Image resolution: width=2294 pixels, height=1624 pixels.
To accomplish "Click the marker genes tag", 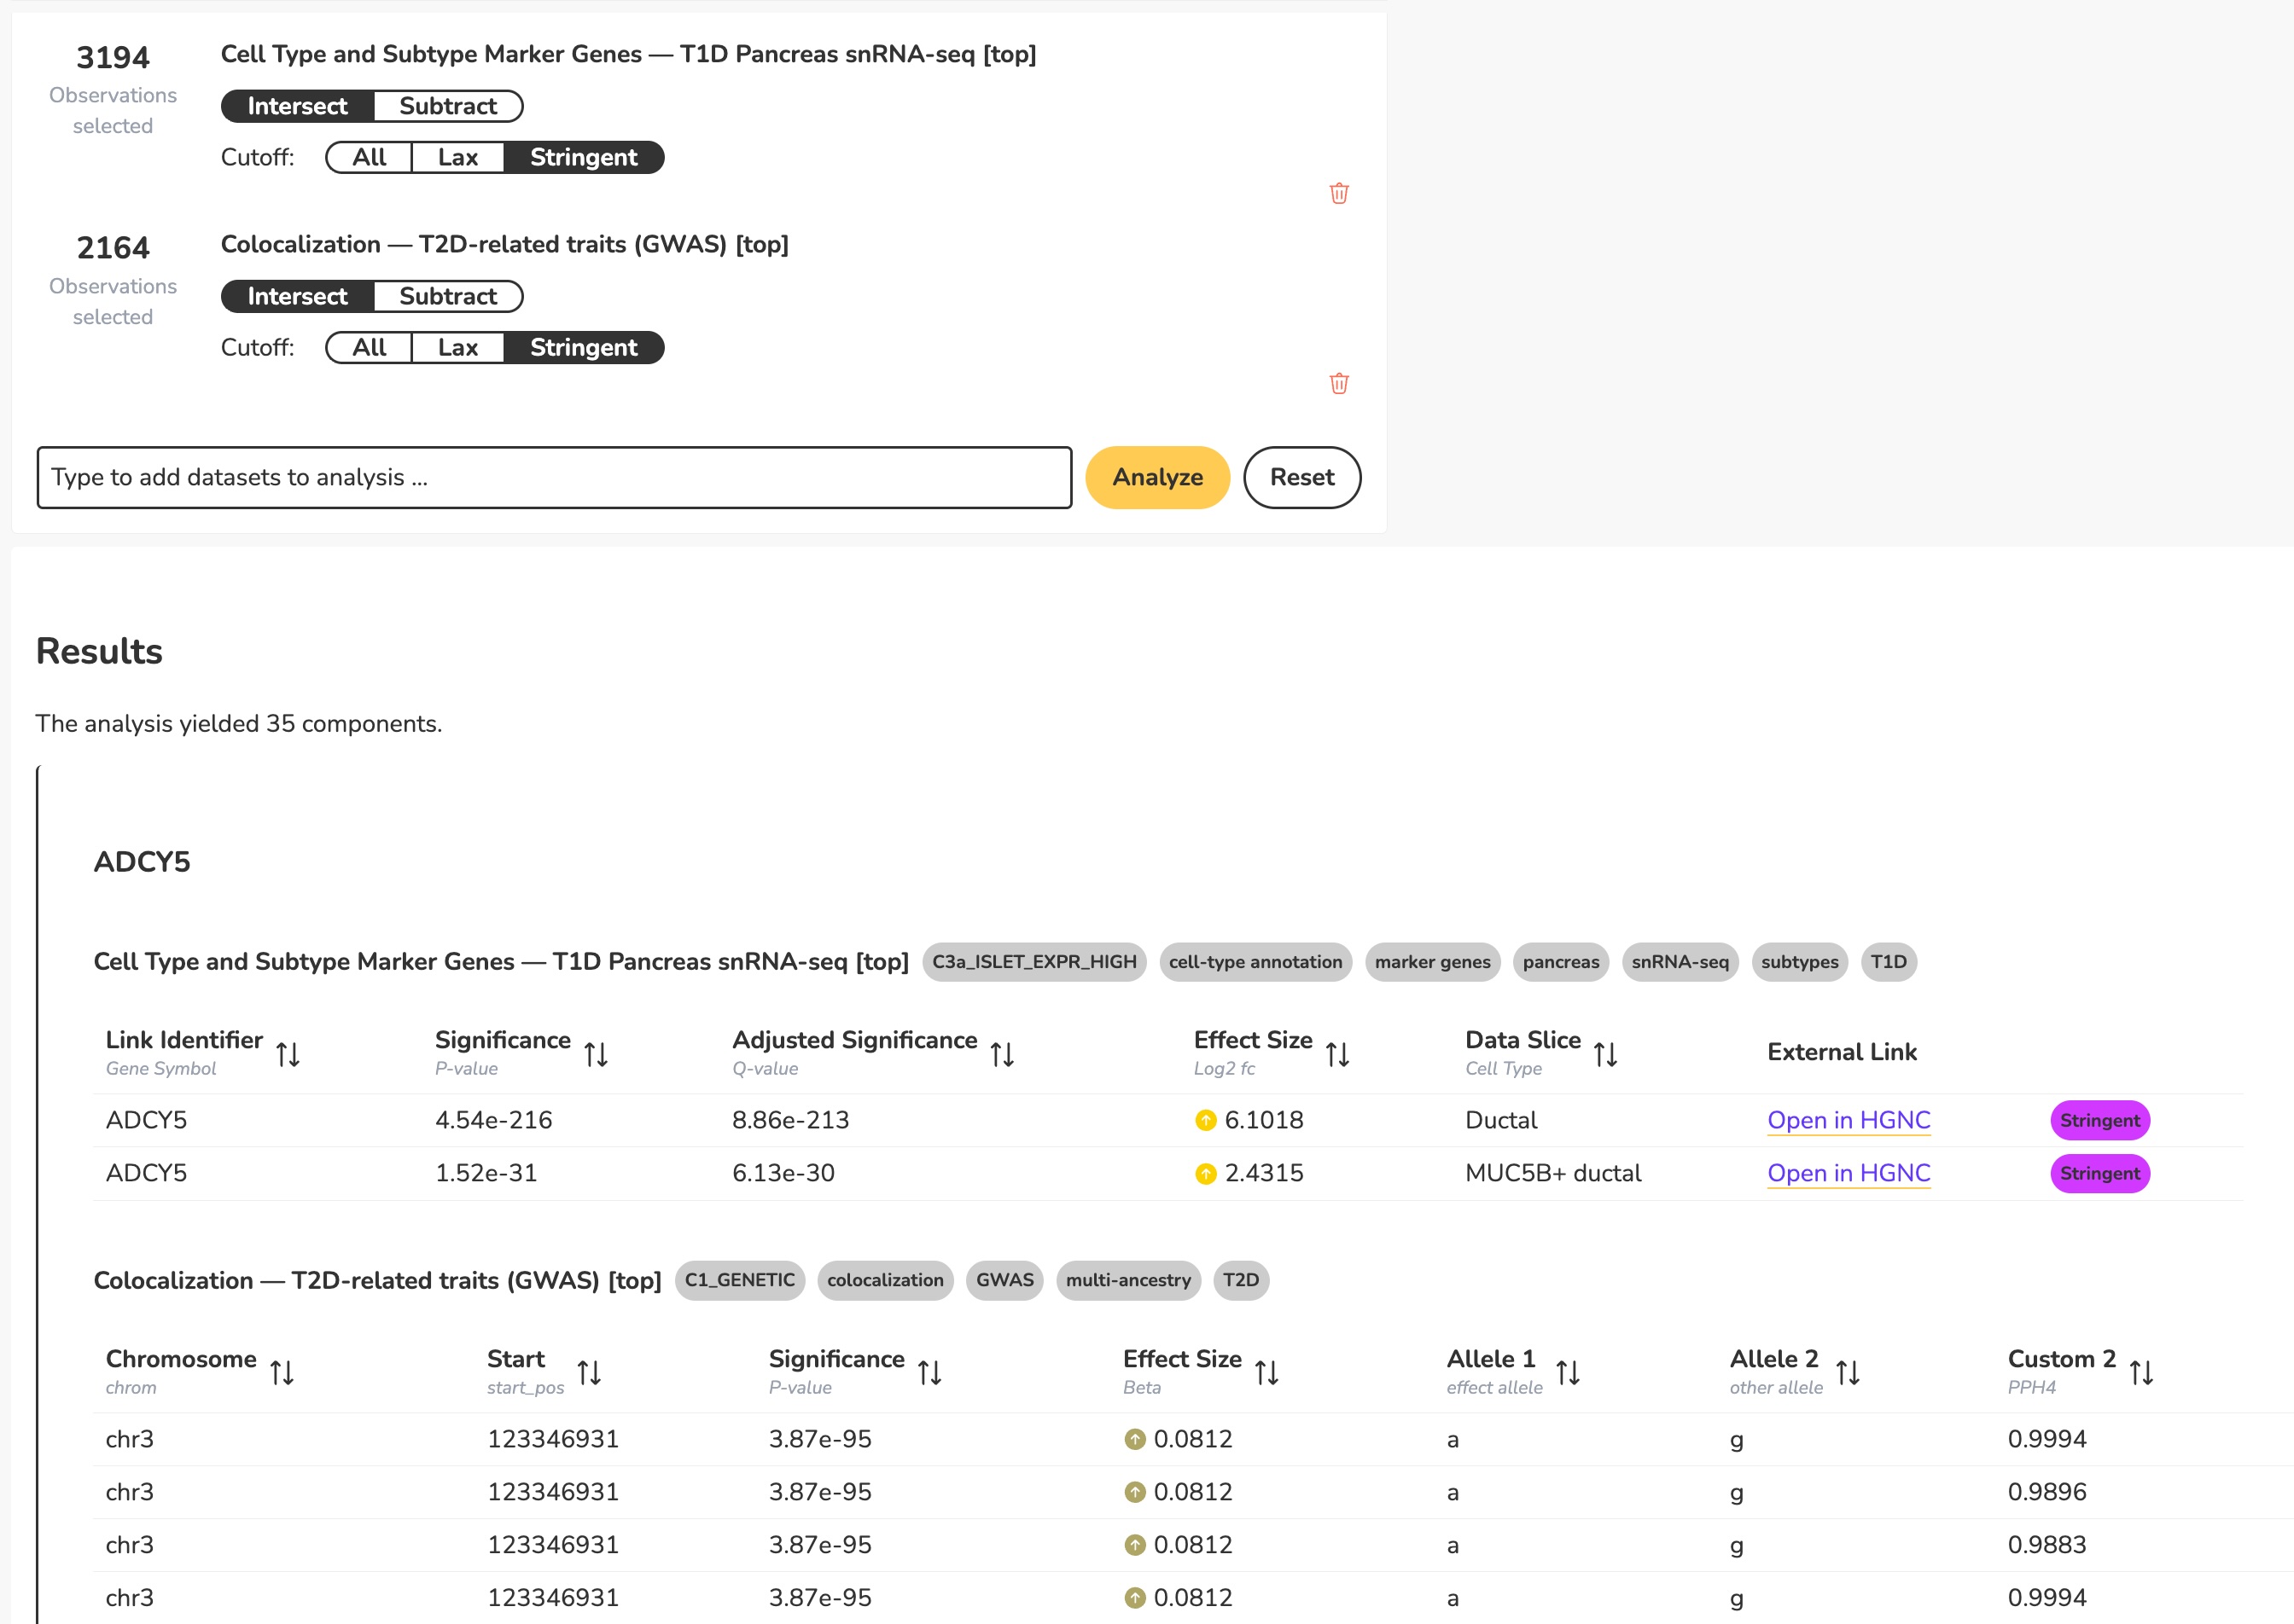I will 1433,962.
